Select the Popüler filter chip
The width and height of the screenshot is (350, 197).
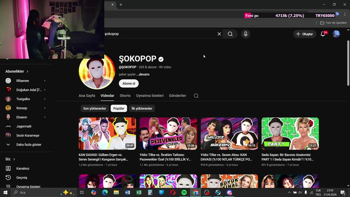pos(119,109)
